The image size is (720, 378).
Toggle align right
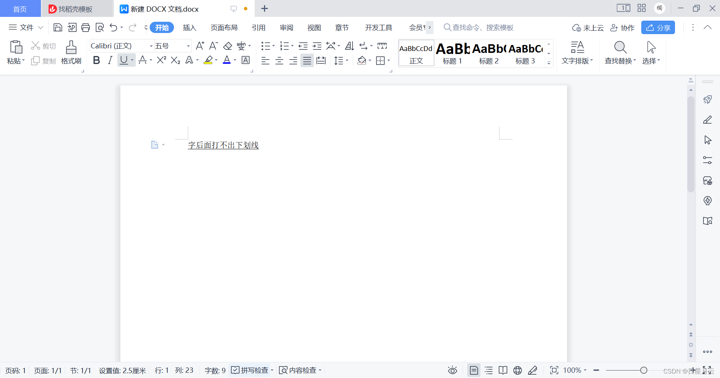point(293,60)
